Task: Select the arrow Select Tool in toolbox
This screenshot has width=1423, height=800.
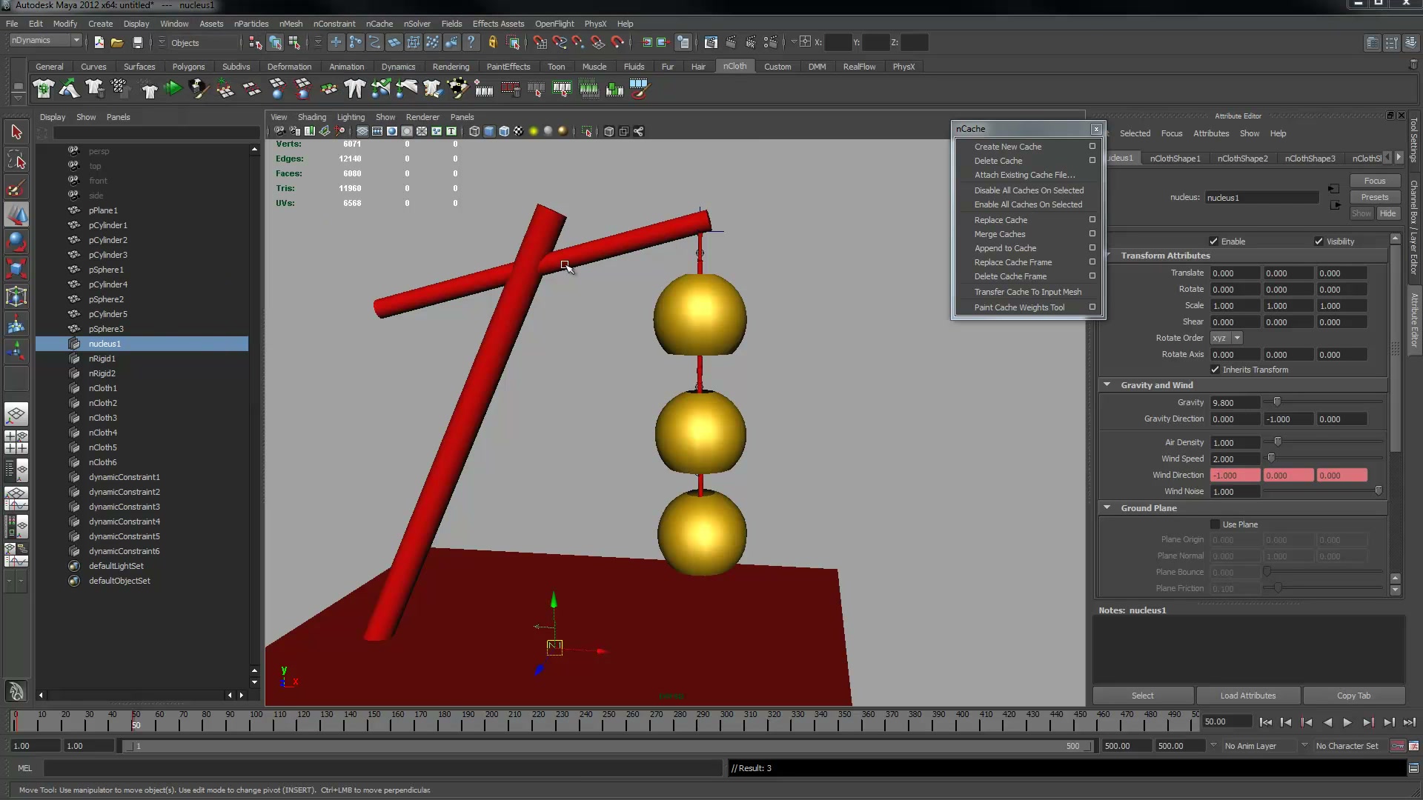Action: [x=16, y=133]
